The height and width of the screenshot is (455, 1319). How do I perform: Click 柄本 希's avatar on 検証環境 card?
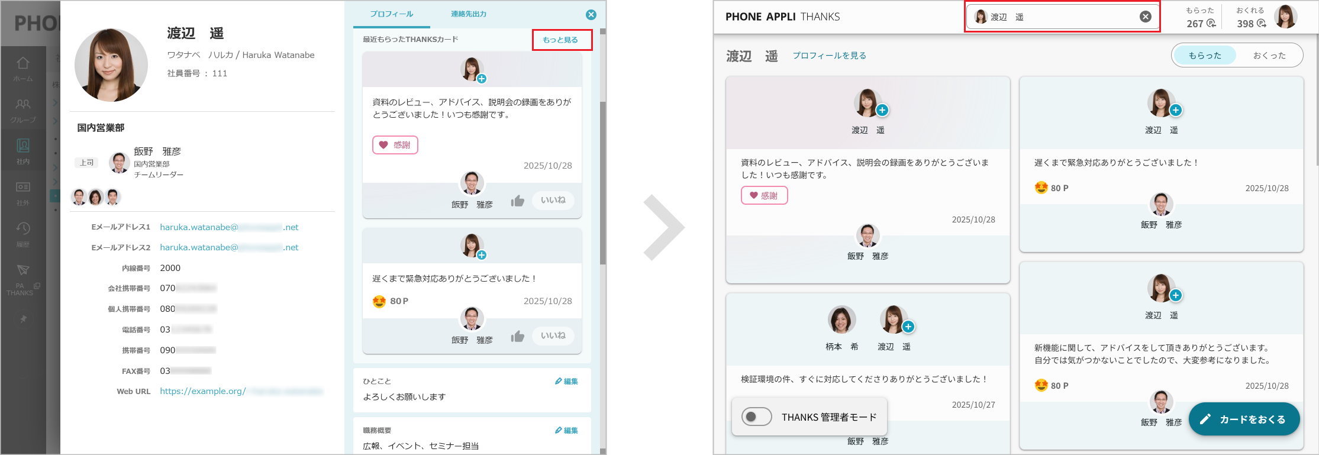pos(841,320)
